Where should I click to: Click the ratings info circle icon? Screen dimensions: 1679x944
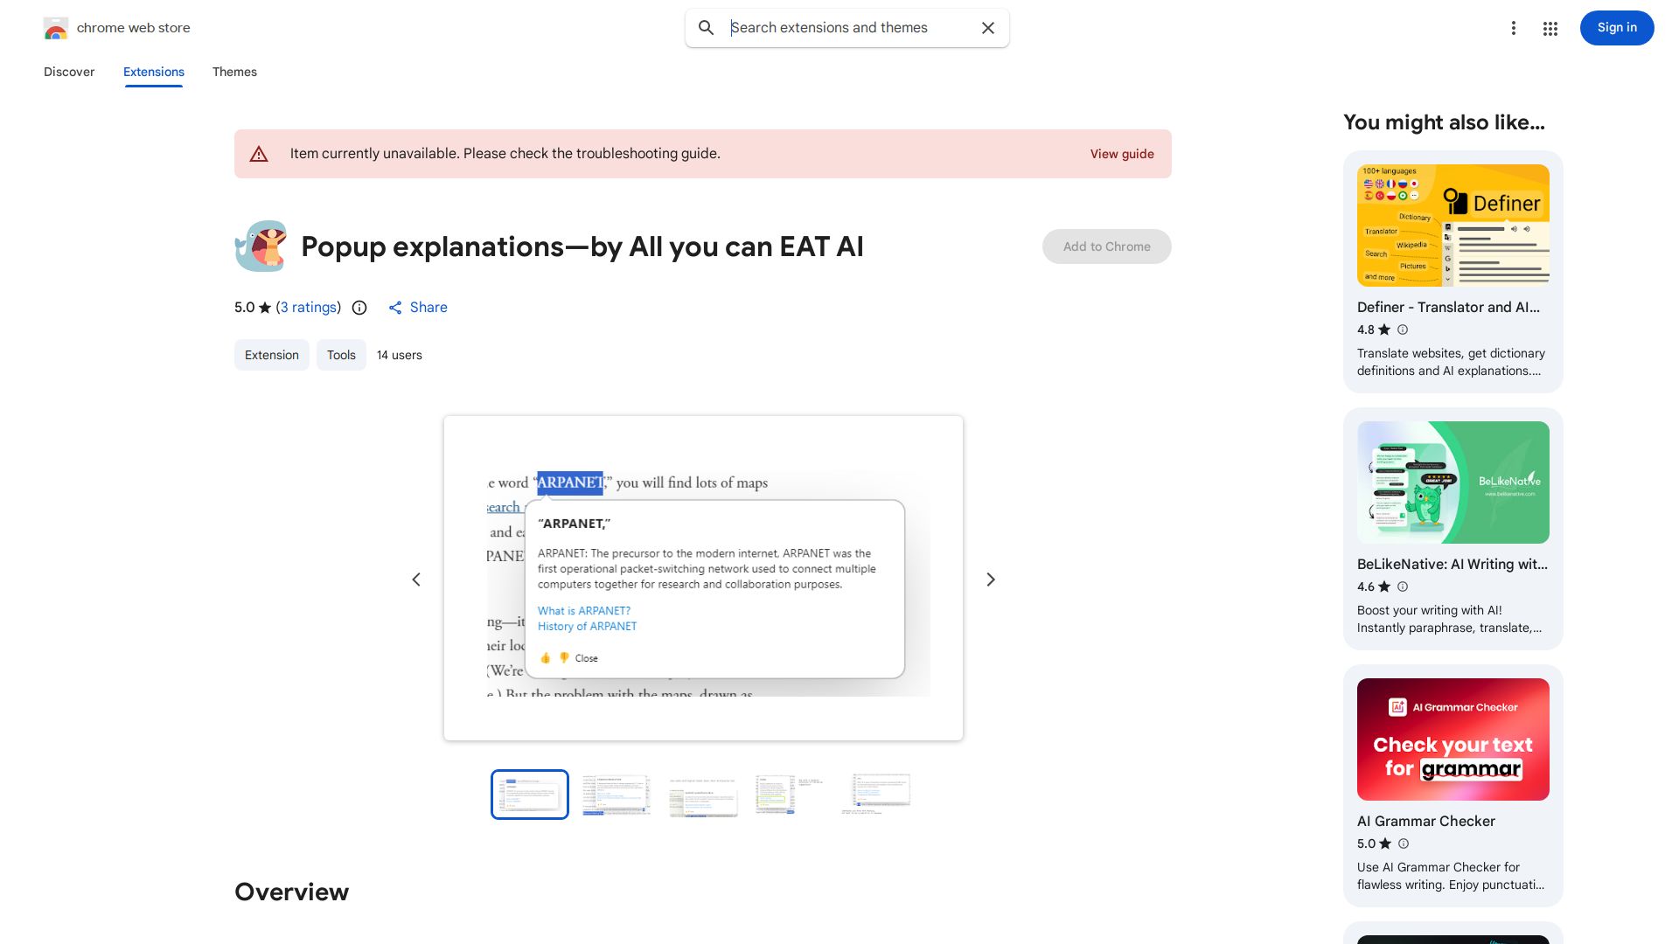pos(359,308)
